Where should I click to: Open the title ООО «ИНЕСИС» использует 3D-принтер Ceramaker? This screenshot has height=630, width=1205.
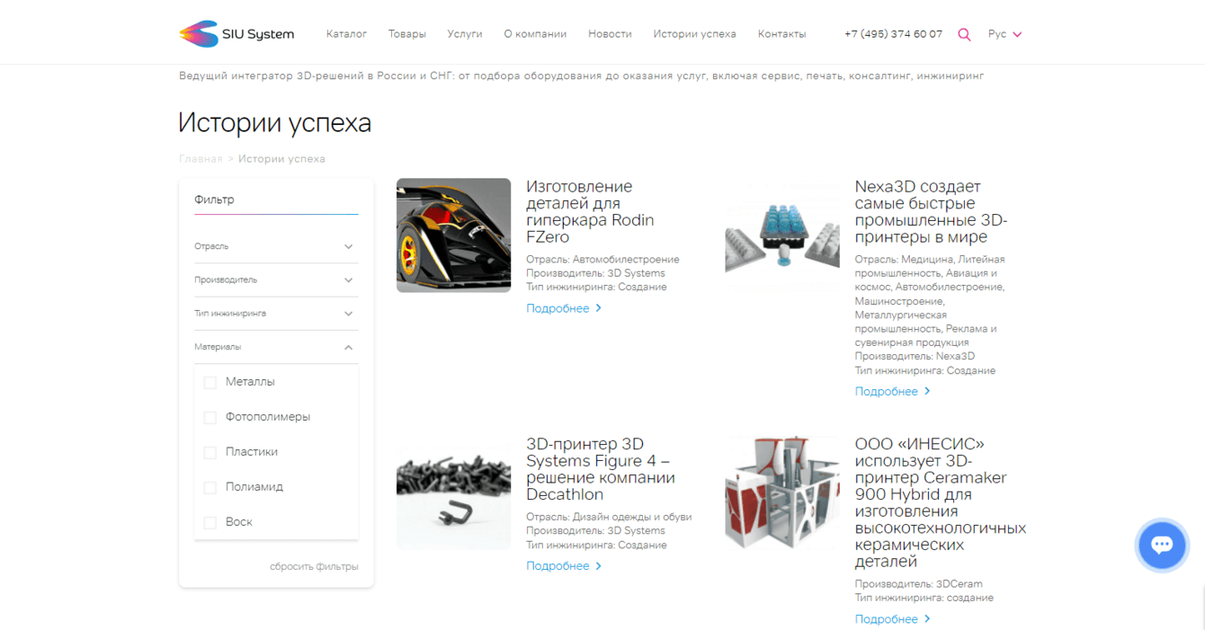click(x=941, y=502)
